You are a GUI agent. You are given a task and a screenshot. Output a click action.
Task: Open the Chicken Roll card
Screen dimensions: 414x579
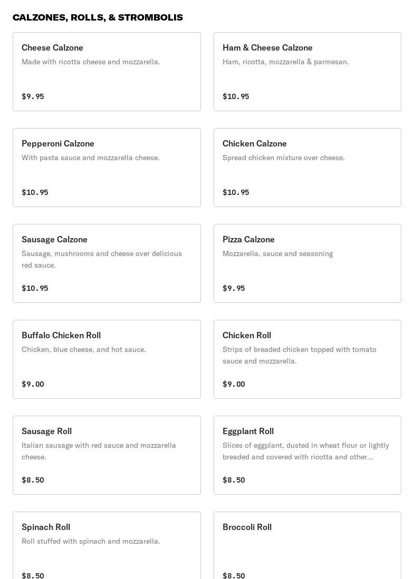(x=307, y=359)
